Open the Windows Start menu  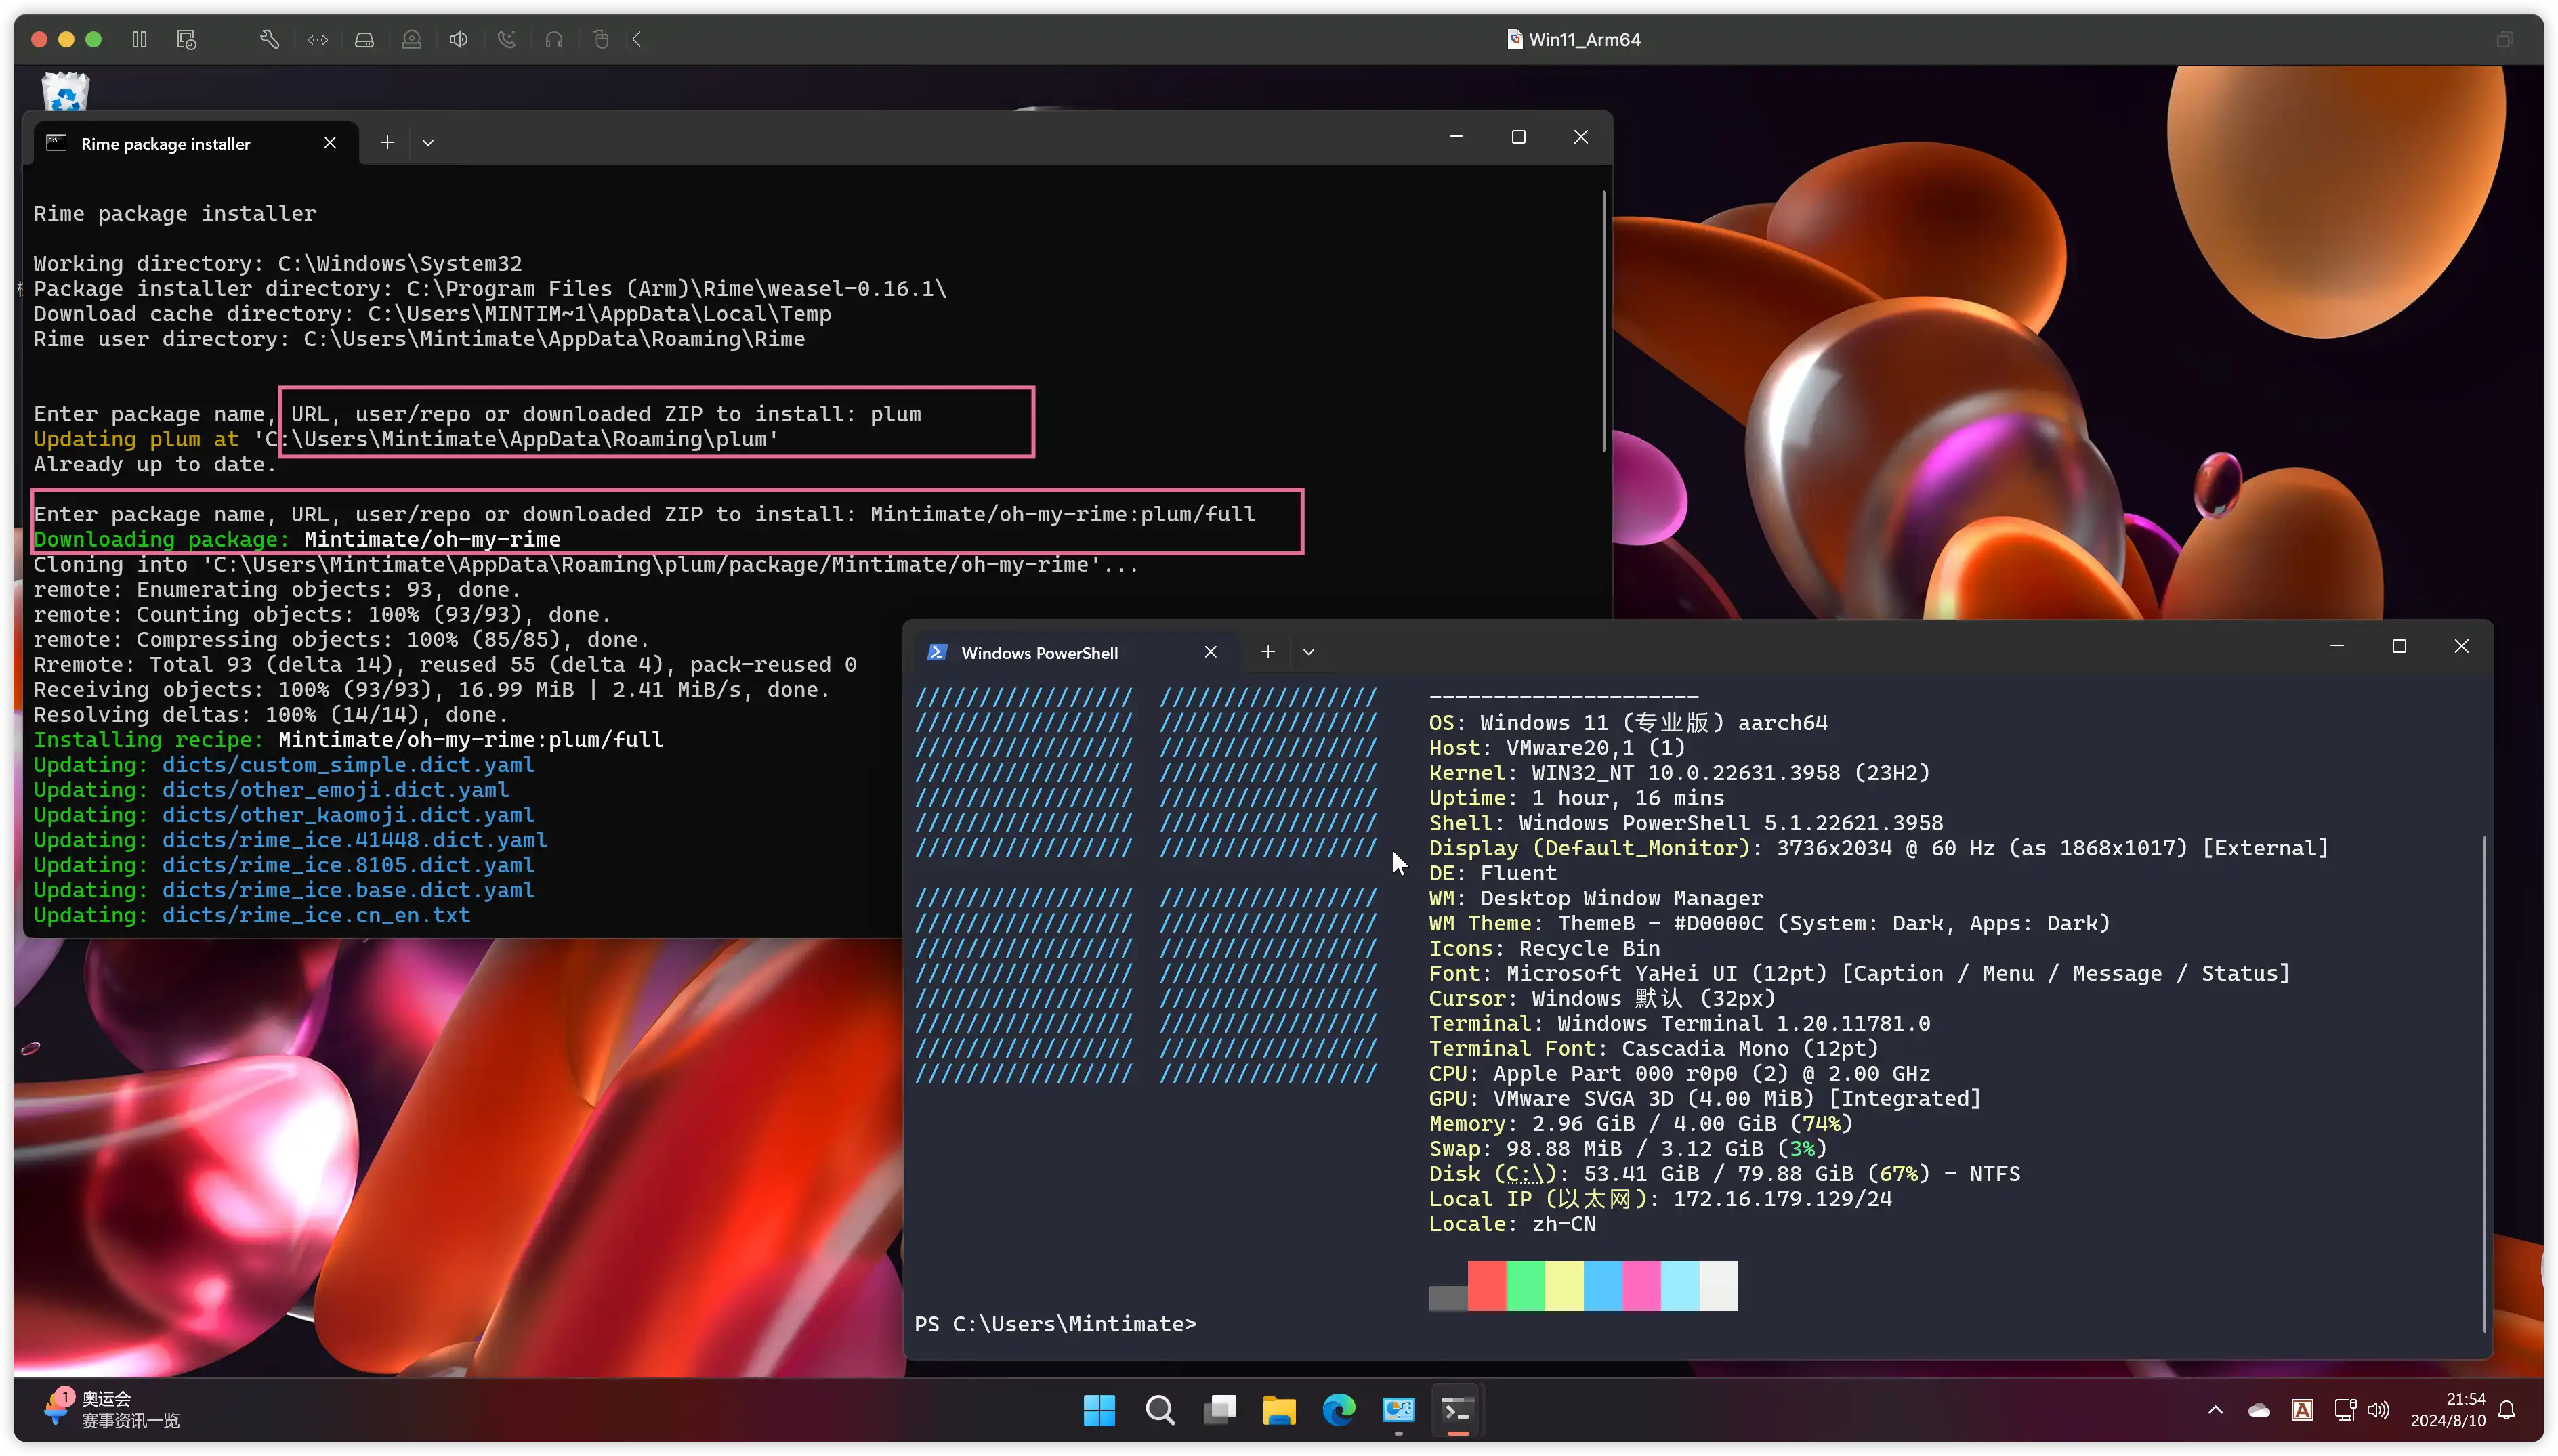1099,1410
